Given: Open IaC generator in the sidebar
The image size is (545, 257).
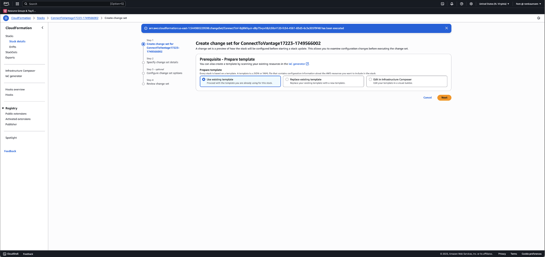Looking at the screenshot, I should 14,76.
